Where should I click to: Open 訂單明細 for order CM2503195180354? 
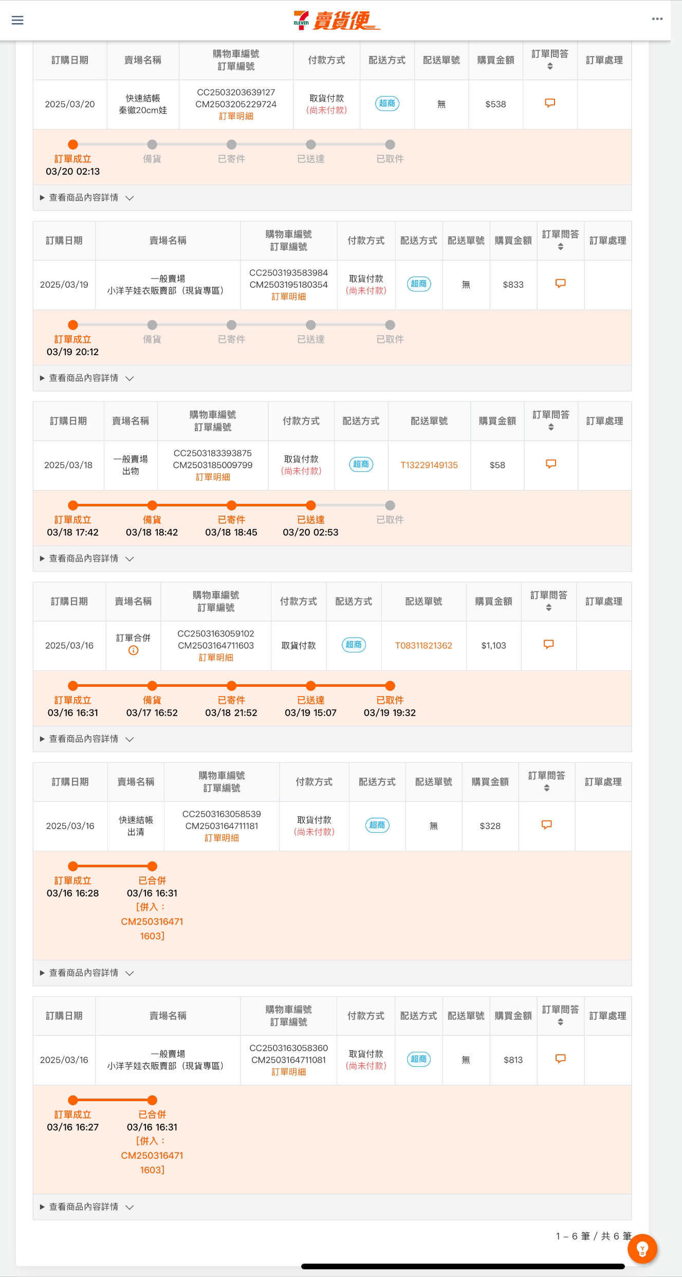[x=288, y=297]
